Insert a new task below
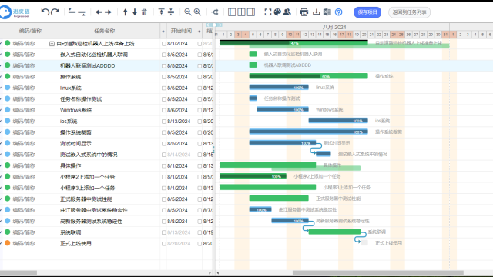Image resolution: width=493 pixels, height=277 pixels. (x=82, y=12)
